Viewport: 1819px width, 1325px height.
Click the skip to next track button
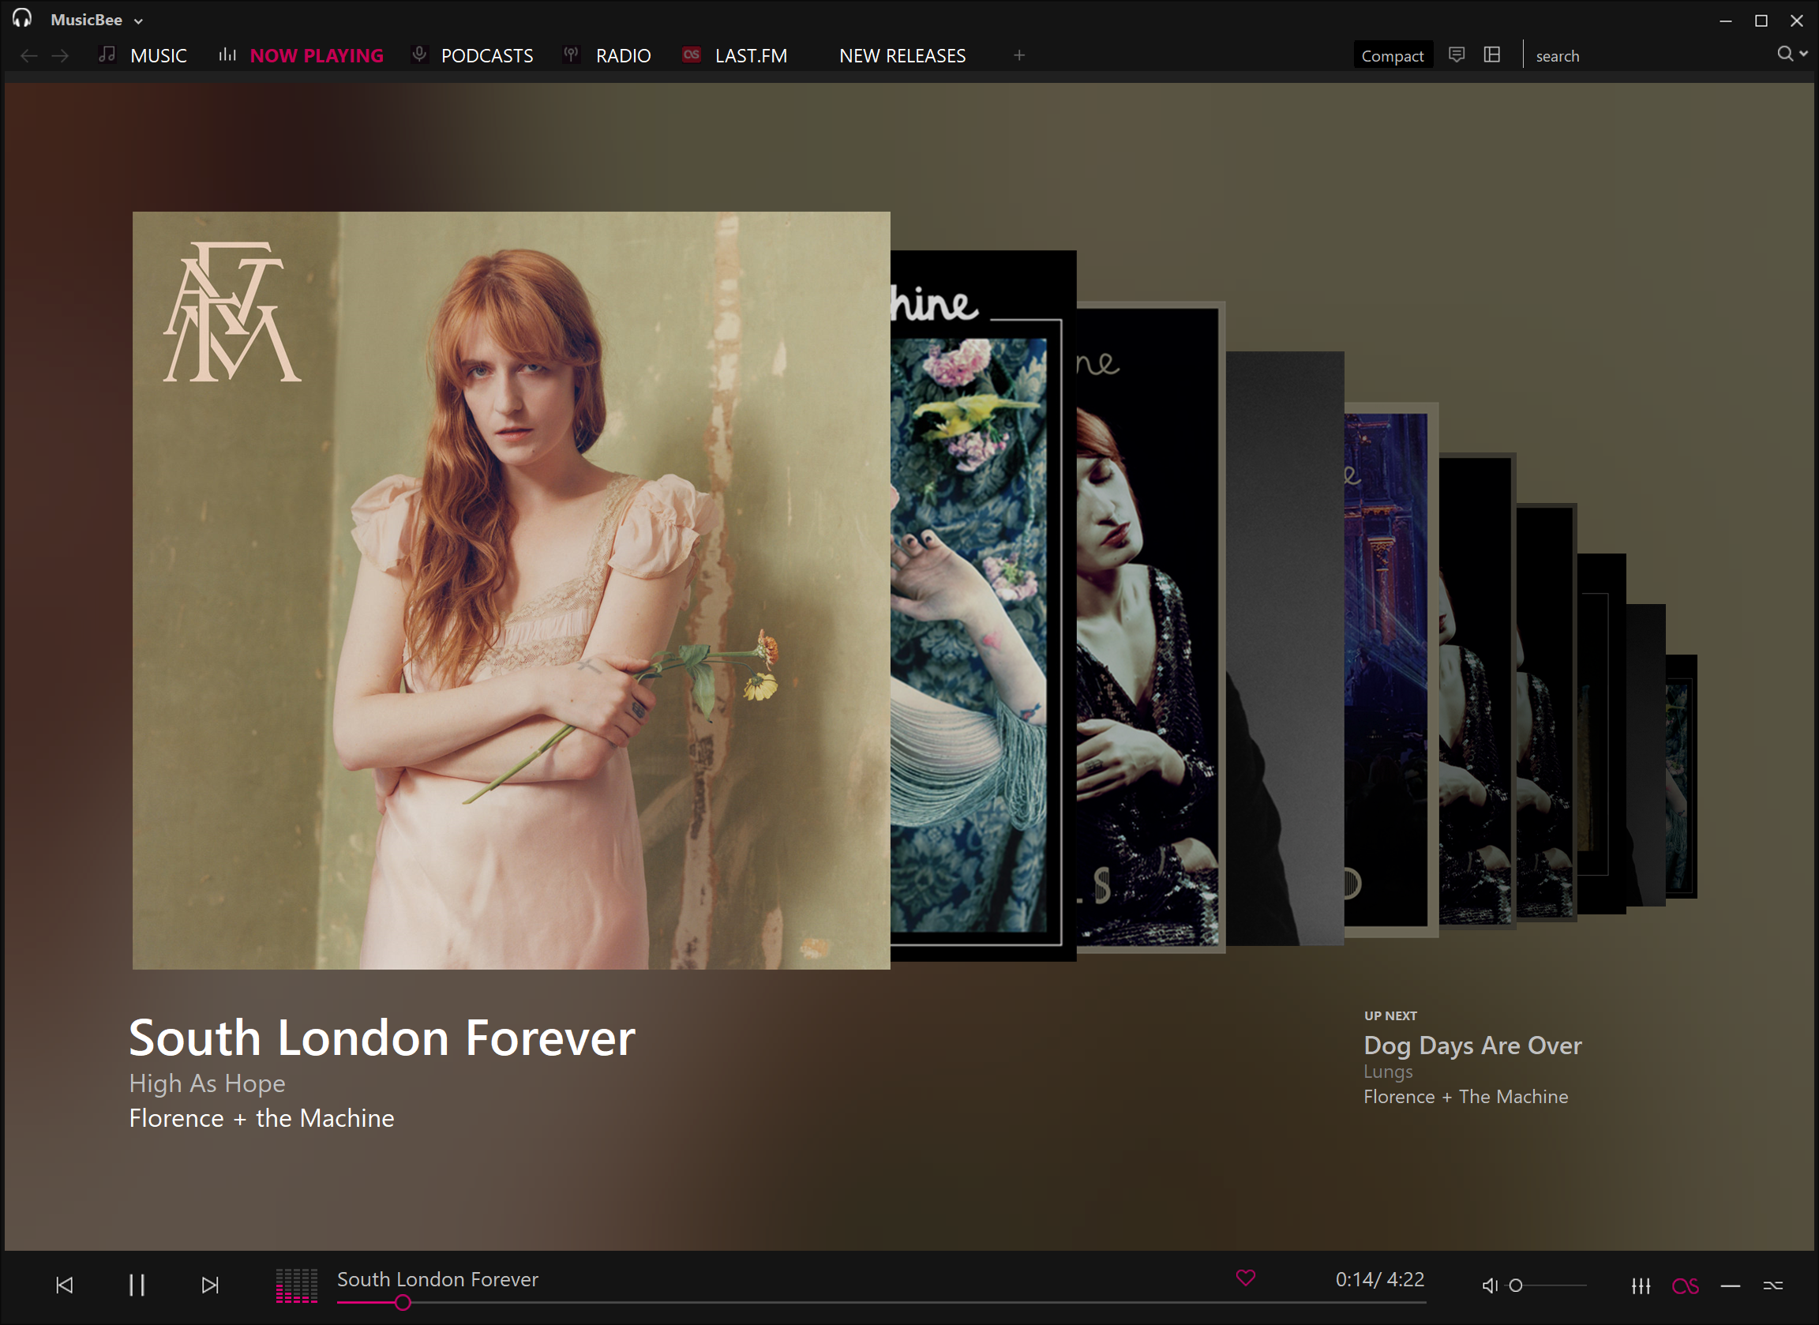pyautogui.click(x=209, y=1286)
